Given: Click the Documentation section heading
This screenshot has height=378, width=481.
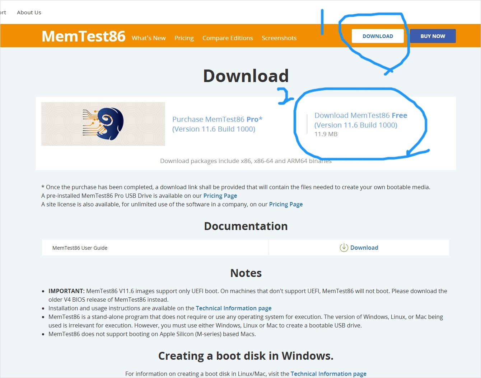Looking at the screenshot, I should (x=246, y=226).
